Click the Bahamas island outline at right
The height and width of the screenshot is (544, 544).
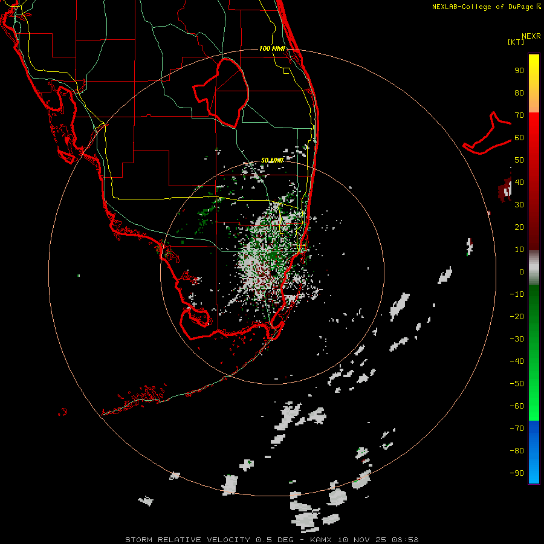coord(487,134)
